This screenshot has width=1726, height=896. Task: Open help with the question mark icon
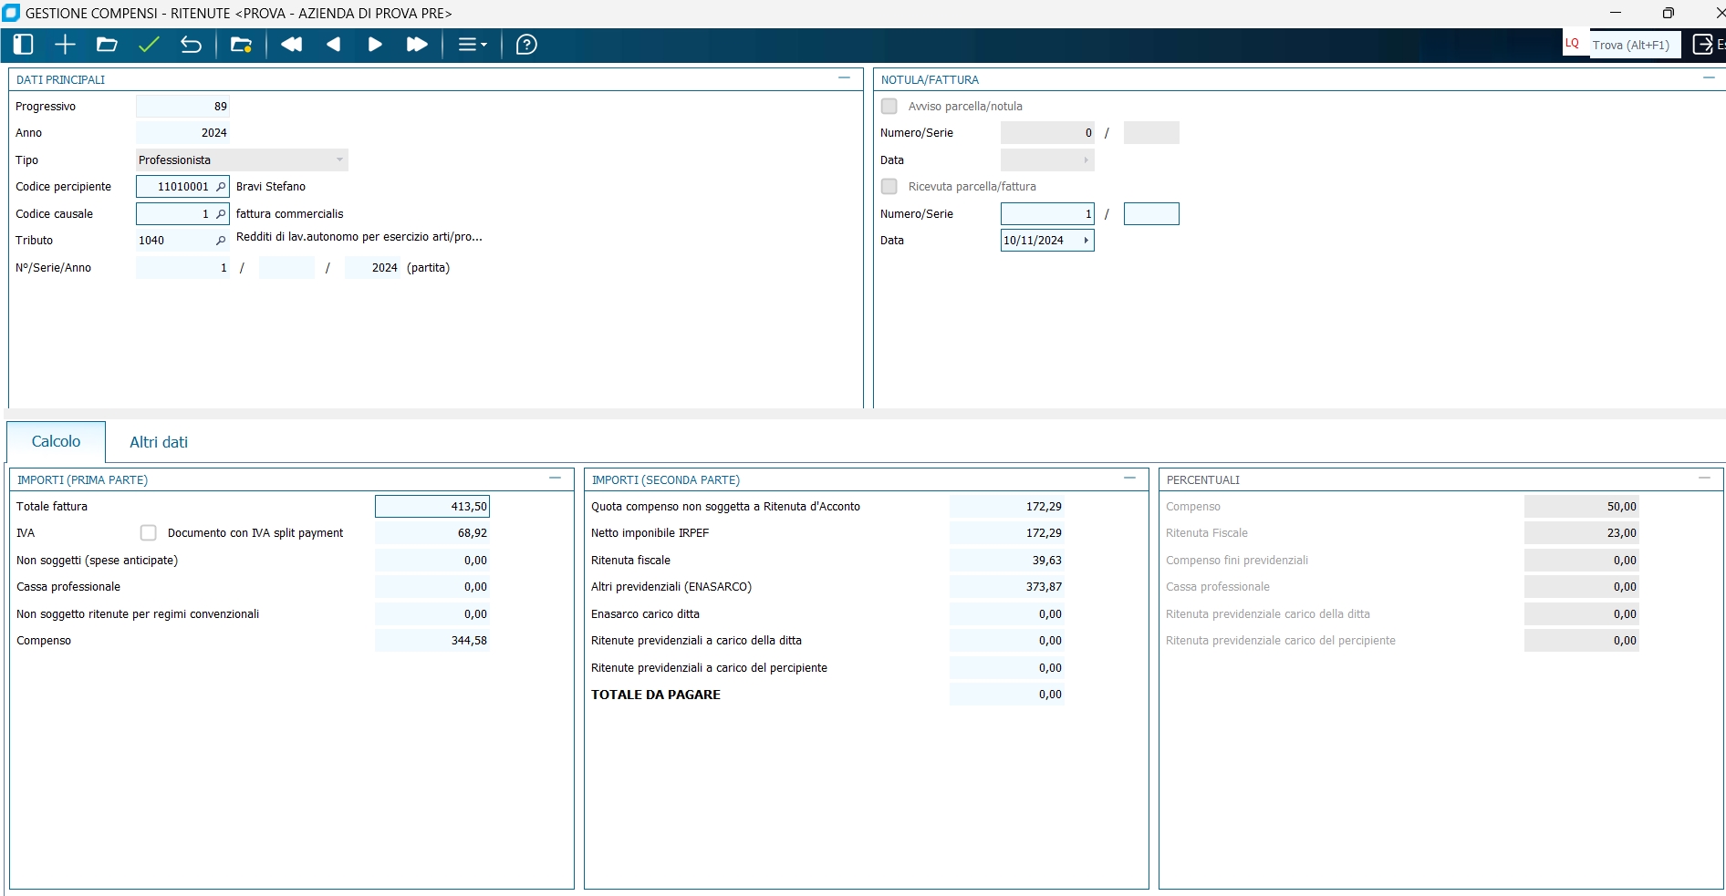pos(526,45)
